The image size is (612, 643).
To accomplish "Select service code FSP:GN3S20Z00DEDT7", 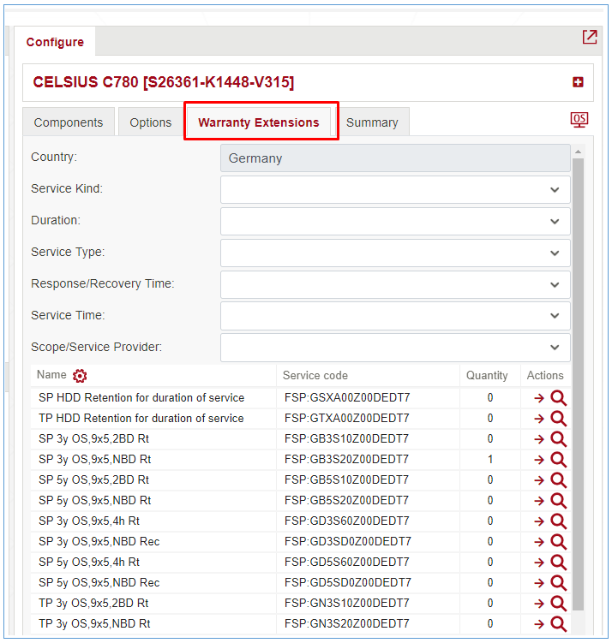I will [347, 623].
